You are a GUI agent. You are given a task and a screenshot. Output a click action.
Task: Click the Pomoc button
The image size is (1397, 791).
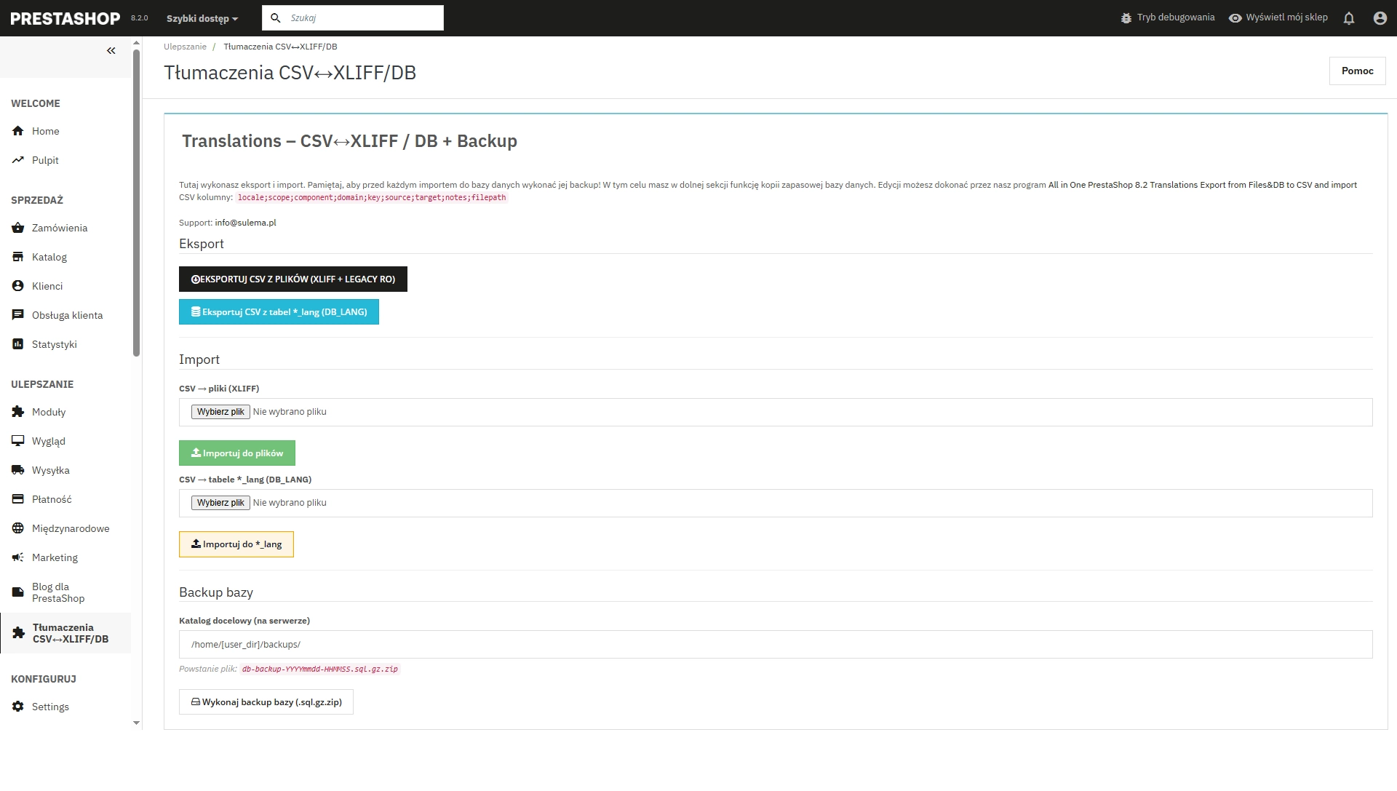point(1357,71)
